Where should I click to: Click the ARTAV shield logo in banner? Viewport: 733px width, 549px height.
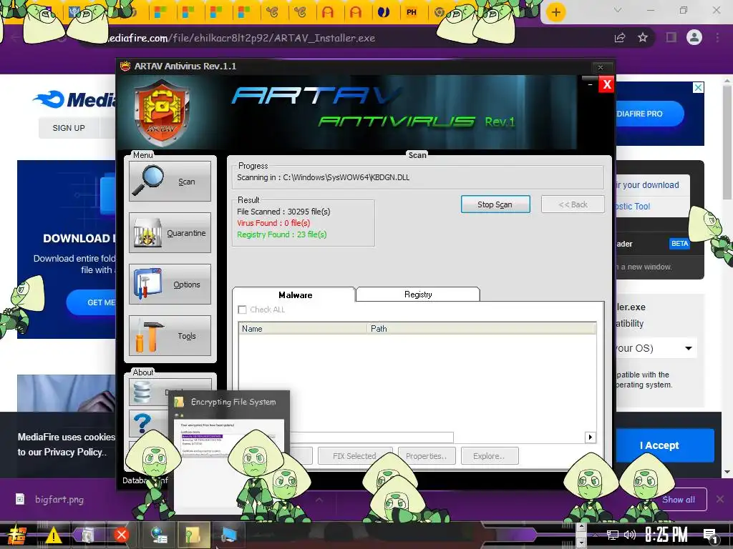(x=162, y=112)
